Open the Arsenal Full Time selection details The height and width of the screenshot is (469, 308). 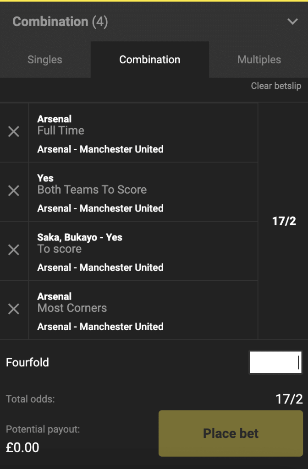60,131
